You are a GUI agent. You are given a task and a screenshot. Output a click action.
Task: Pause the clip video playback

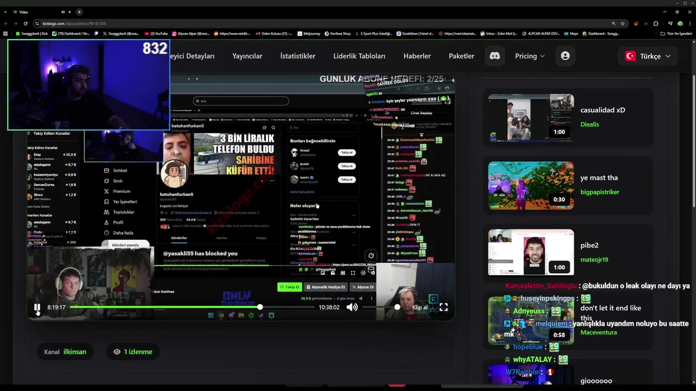pyautogui.click(x=37, y=307)
